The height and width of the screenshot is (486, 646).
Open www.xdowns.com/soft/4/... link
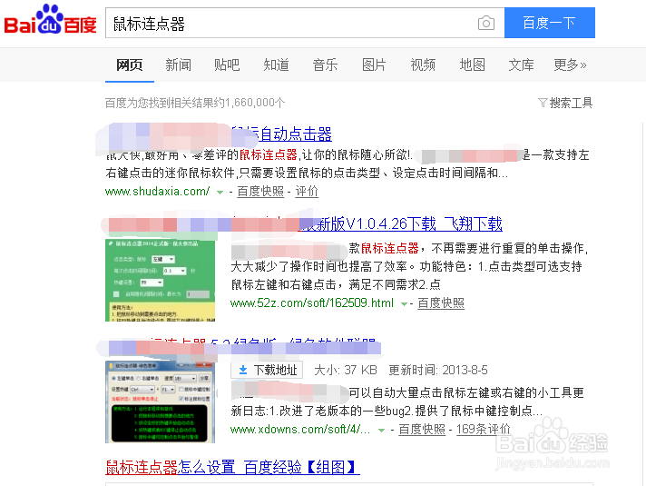click(300, 430)
